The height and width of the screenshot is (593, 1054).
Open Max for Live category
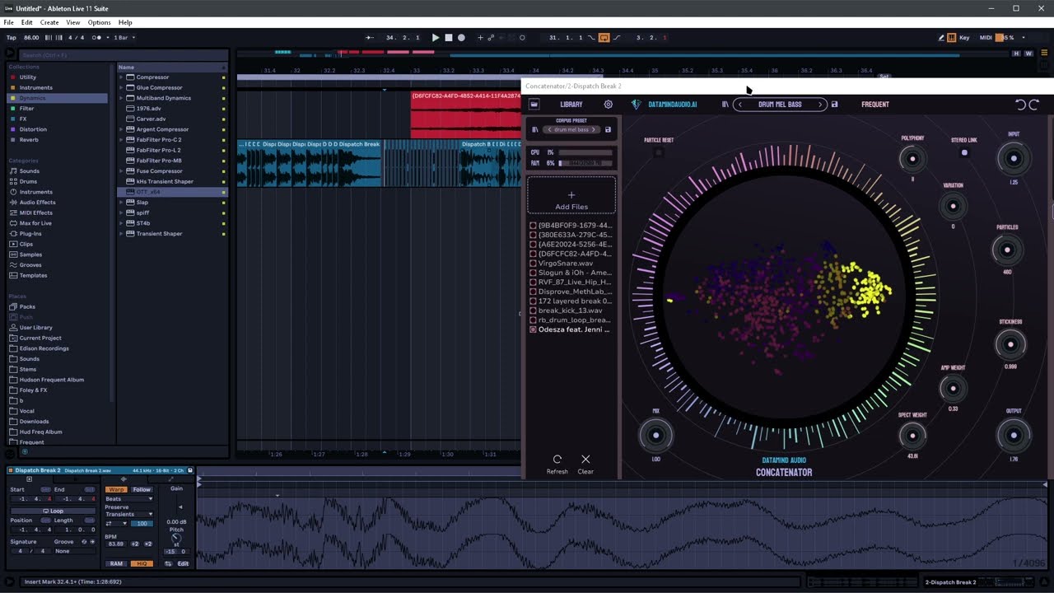[x=35, y=223]
